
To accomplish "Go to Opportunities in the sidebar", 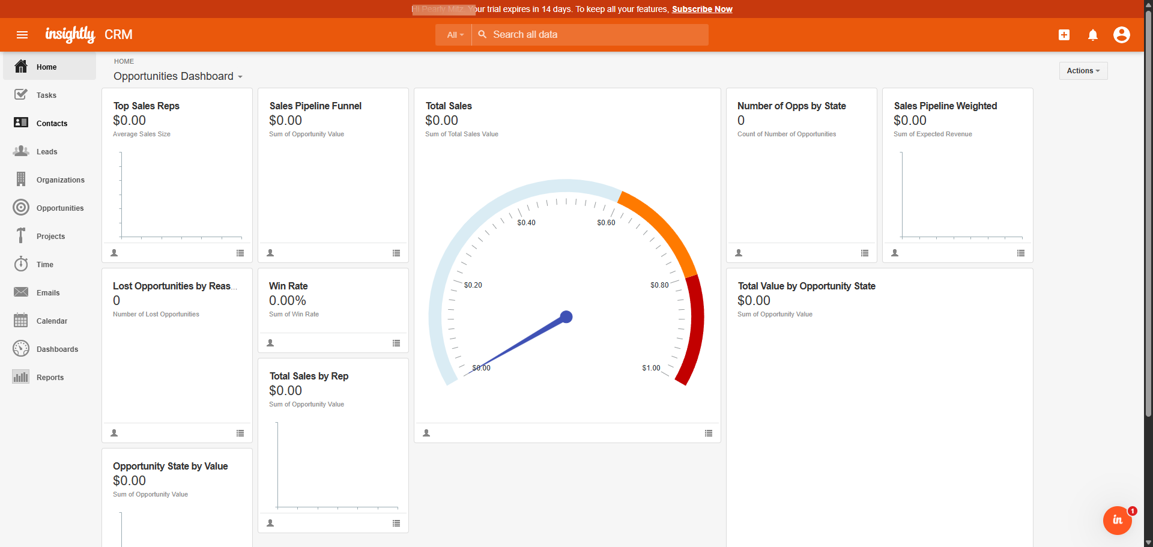I will click(59, 208).
